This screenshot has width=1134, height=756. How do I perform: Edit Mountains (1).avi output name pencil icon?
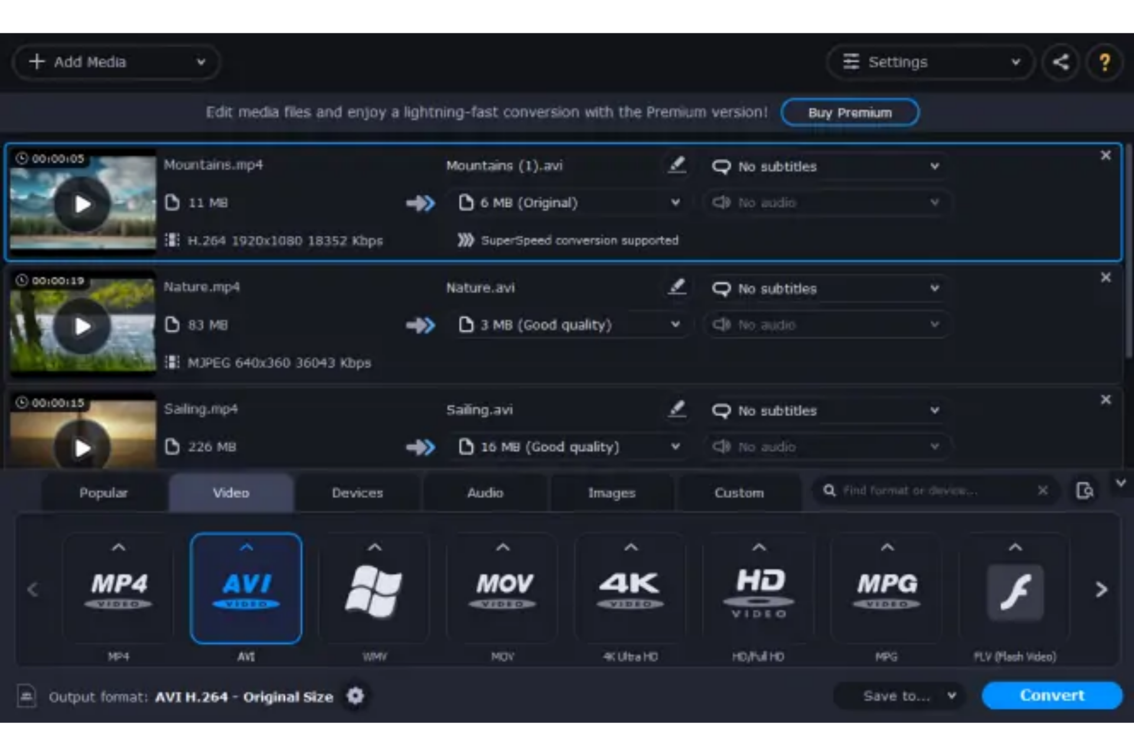pos(677,165)
